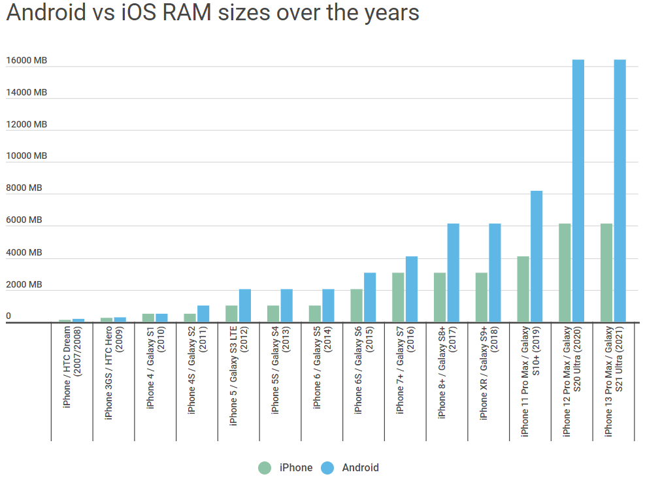Viewport: 660px width, 483px height.
Task: Click the iPhone 4S green bar
Action: point(190,318)
